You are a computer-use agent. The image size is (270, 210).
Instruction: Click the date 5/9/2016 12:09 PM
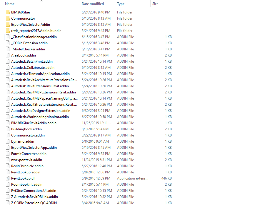[96, 178]
